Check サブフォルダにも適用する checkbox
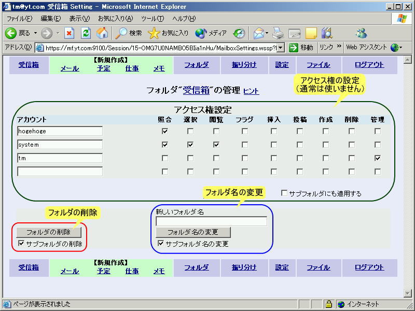The width and height of the screenshot is (415, 311). pyautogui.click(x=284, y=193)
